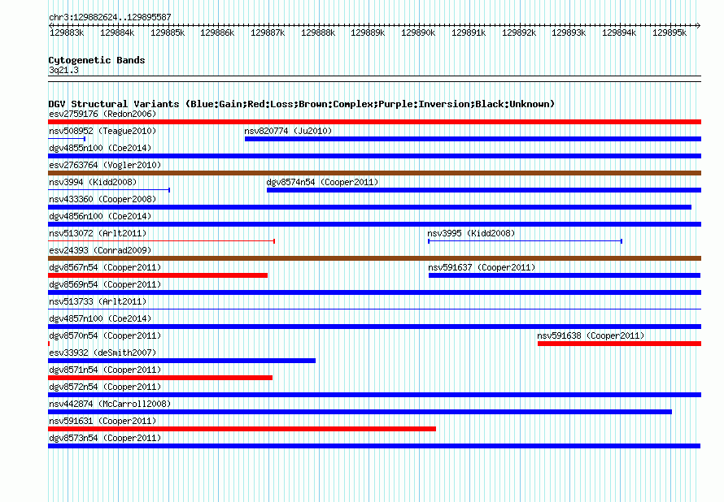The image size is (724, 502).
Task: Click nsv433360 (Cooper2008) variant label
Action: 102,199
